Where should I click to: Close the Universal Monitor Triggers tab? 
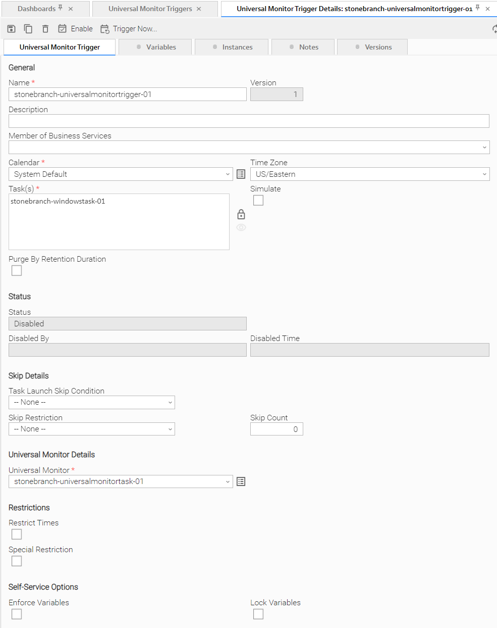click(199, 9)
